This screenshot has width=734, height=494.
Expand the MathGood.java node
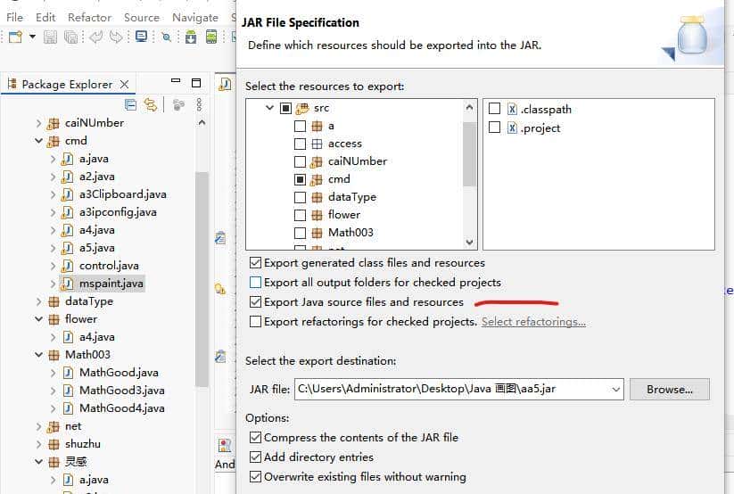click(53, 374)
